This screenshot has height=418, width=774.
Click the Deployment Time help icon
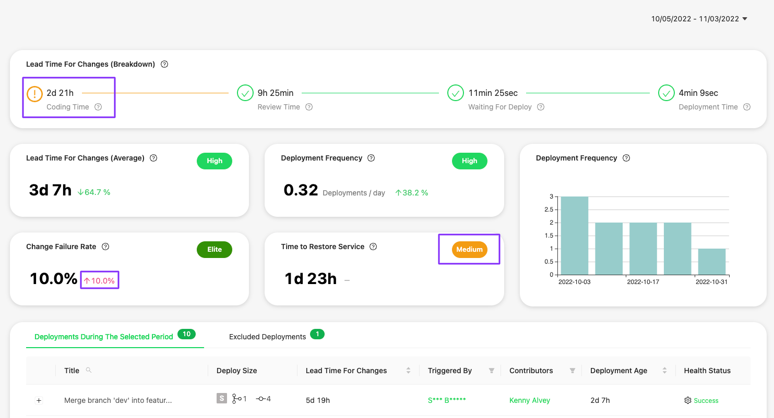pyautogui.click(x=747, y=107)
